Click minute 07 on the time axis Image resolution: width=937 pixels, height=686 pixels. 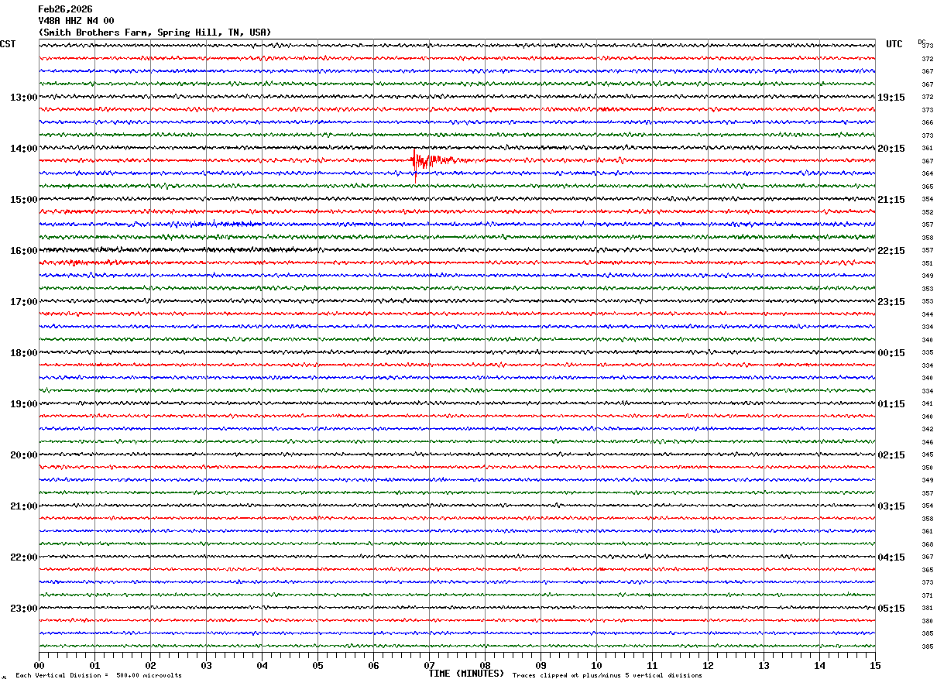(x=429, y=665)
